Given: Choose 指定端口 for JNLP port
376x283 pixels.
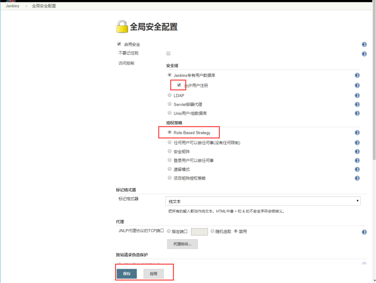Looking at the screenshot, I should 169,231.
